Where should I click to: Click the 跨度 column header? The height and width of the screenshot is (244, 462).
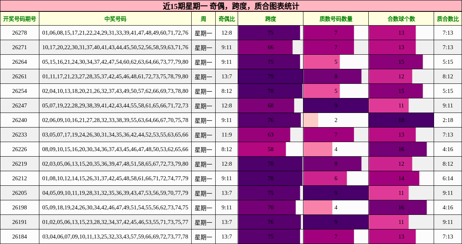[x=270, y=18]
